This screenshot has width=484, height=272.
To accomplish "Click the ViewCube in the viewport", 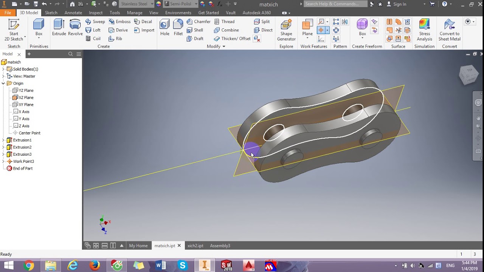I will pos(468,74).
